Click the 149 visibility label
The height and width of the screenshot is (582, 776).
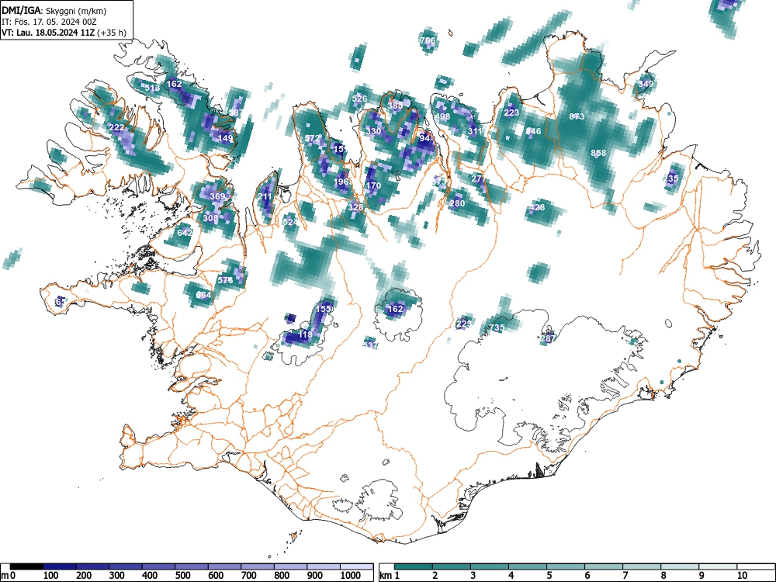click(225, 138)
